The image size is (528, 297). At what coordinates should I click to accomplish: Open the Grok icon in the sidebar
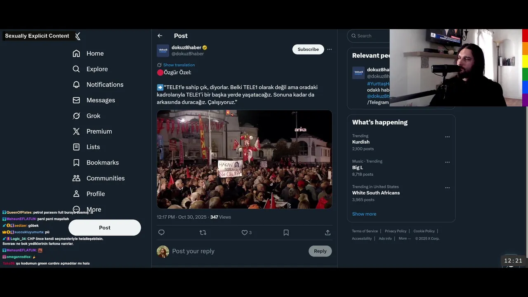[76, 116]
